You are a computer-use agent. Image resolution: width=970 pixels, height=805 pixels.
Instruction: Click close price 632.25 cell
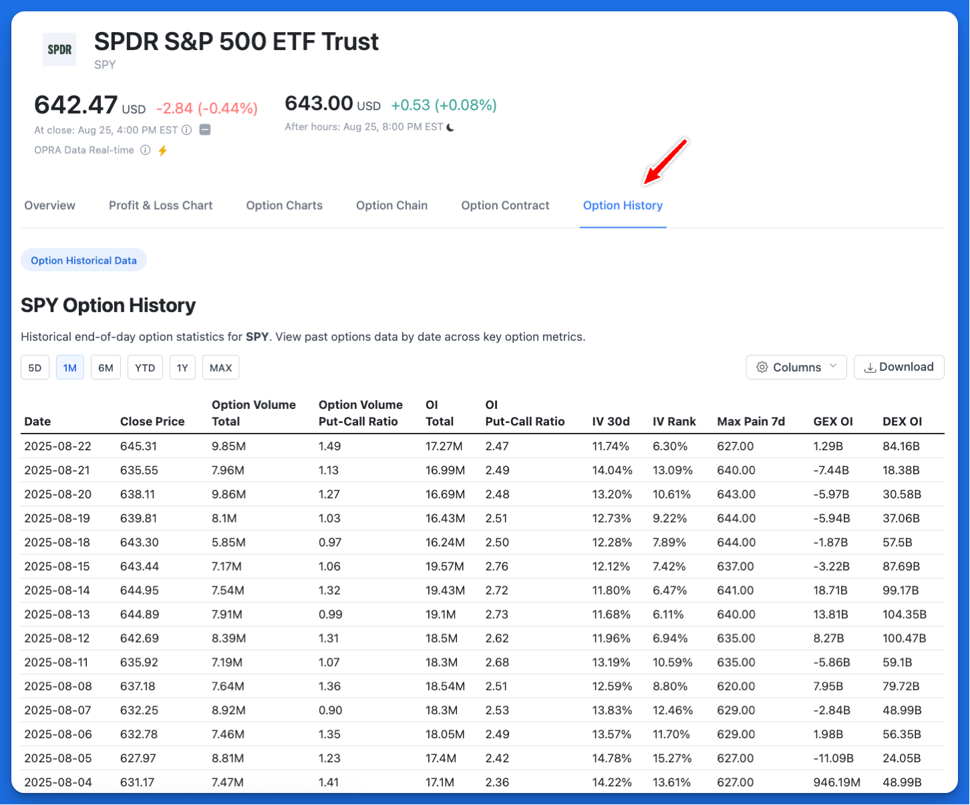(x=139, y=711)
